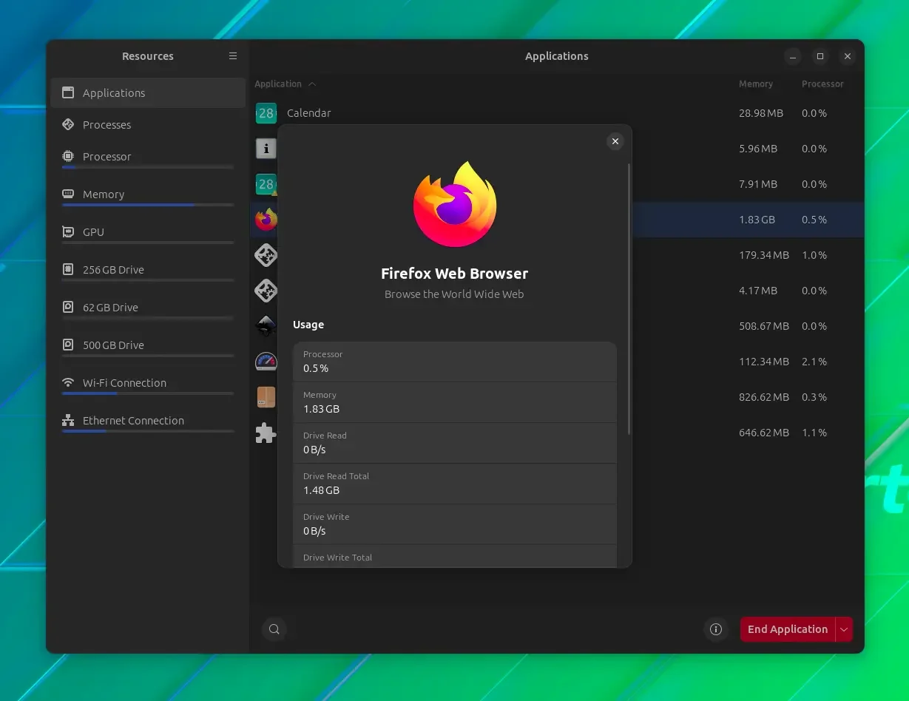
Task: Open the 500 GB Drive page
Action: click(x=148, y=348)
